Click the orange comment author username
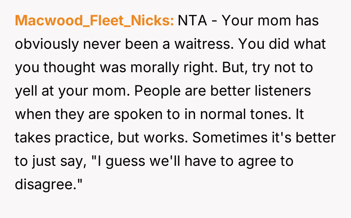Image resolution: width=351 pixels, height=218 pixels. tap(95, 20)
